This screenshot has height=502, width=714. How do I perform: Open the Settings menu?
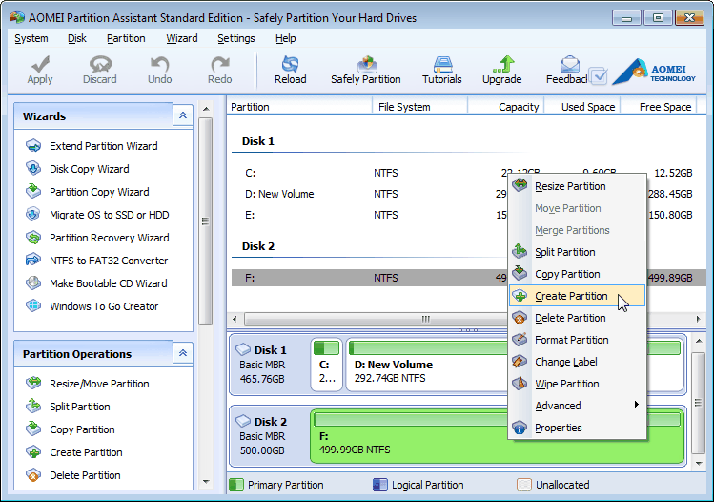click(236, 39)
